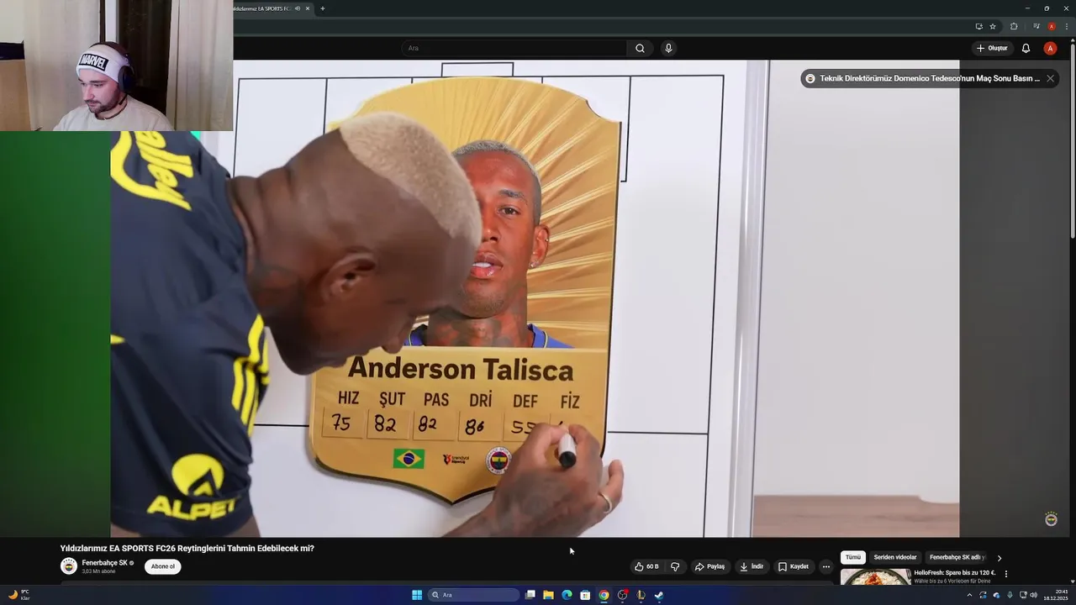This screenshot has width=1076, height=605.
Task: Click the video title text
Action: 187,548
